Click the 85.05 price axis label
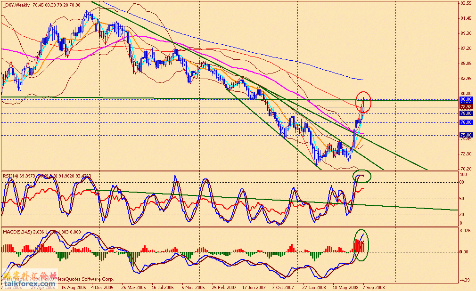The height and width of the screenshot is (291, 476). [x=466, y=64]
